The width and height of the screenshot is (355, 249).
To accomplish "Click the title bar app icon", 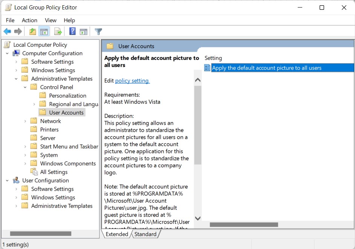I will (x=8, y=7).
